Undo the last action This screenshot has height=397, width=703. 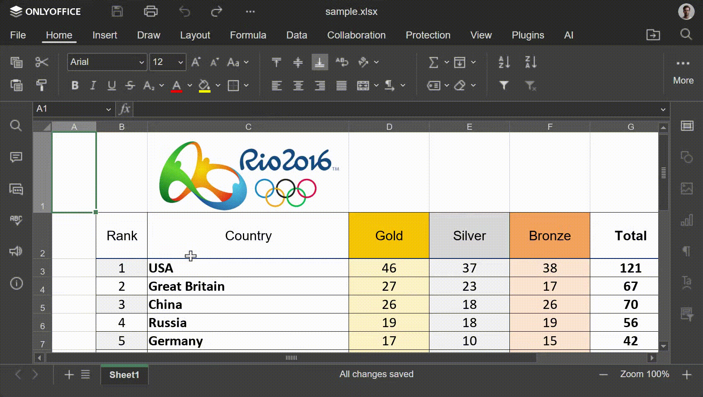(184, 12)
